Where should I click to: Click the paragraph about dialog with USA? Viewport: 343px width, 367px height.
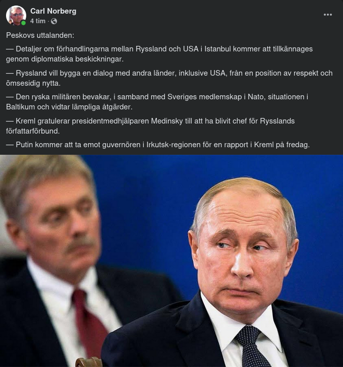tap(169, 78)
